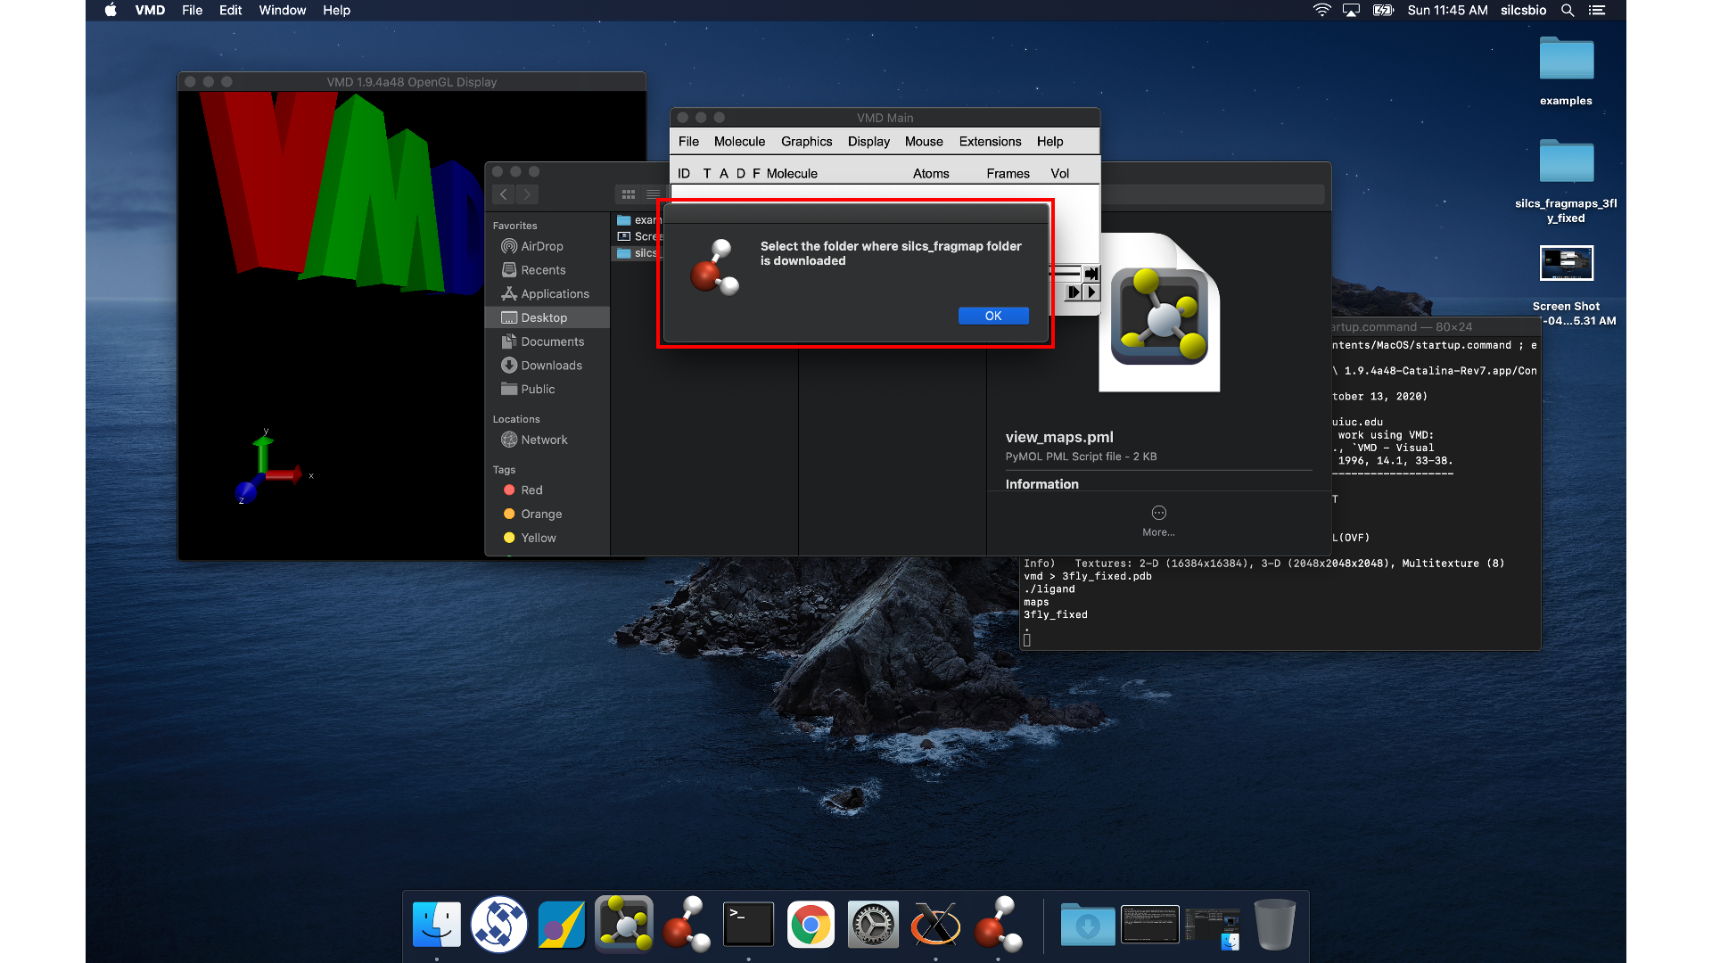The image size is (1712, 963).
Task: Open the Apple menu
Action: coord(111,10)
